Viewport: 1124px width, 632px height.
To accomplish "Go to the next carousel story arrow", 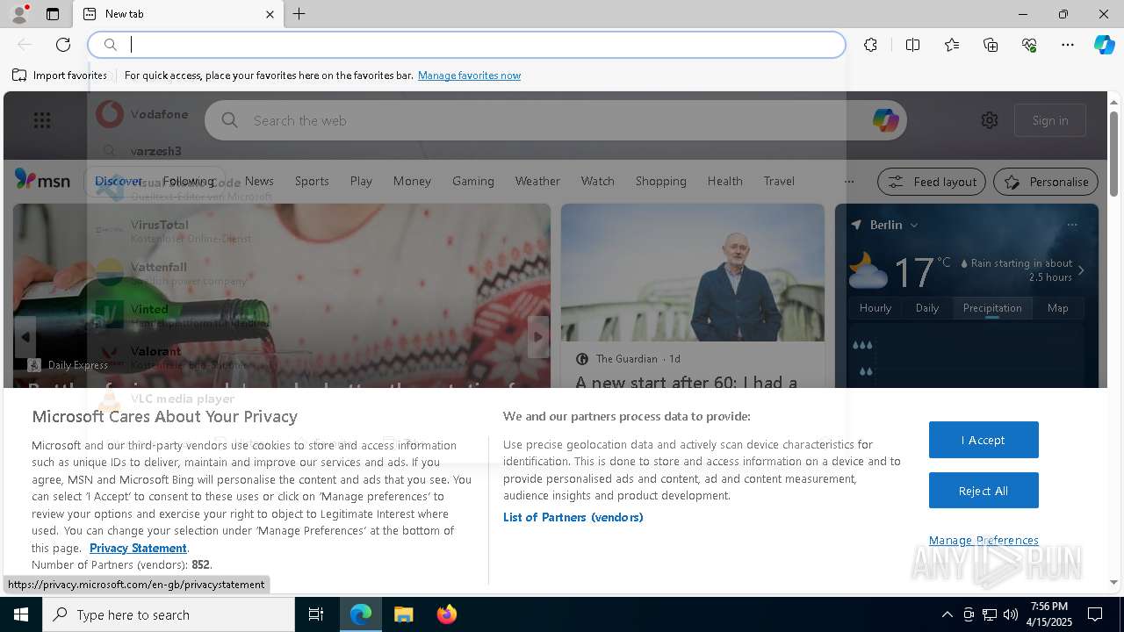I will [538, 337].
